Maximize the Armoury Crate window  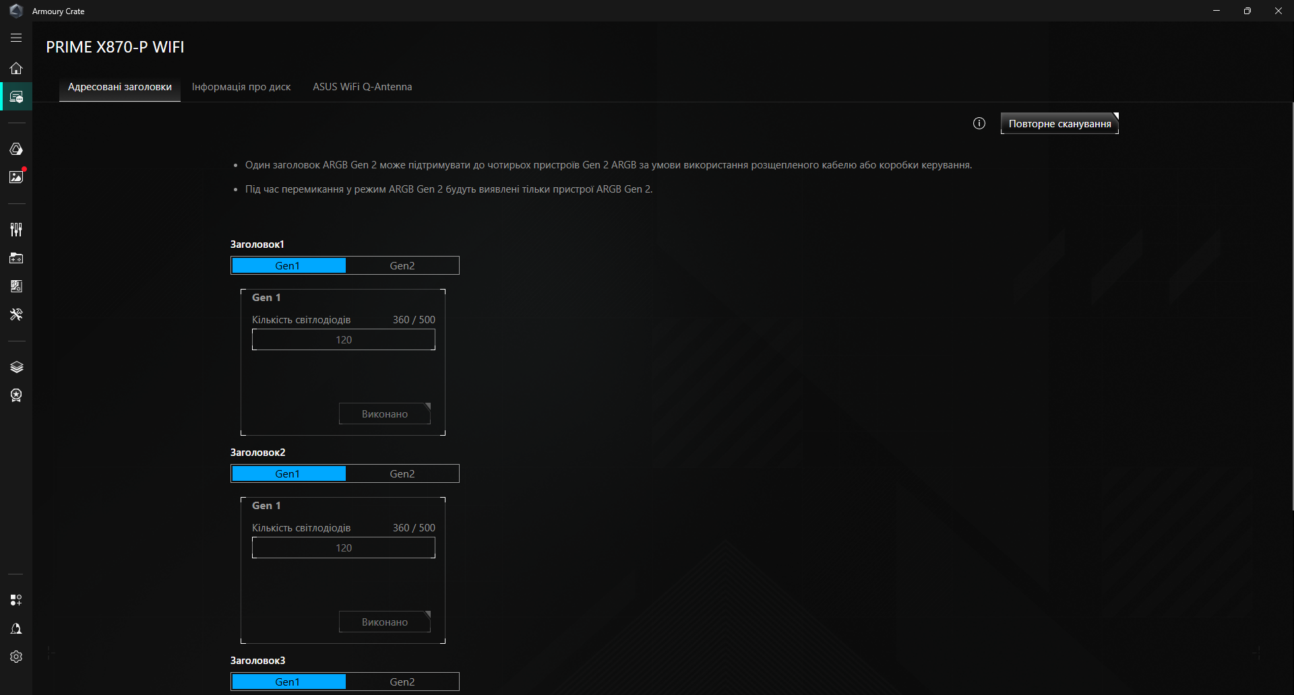tap(1247, 11)
